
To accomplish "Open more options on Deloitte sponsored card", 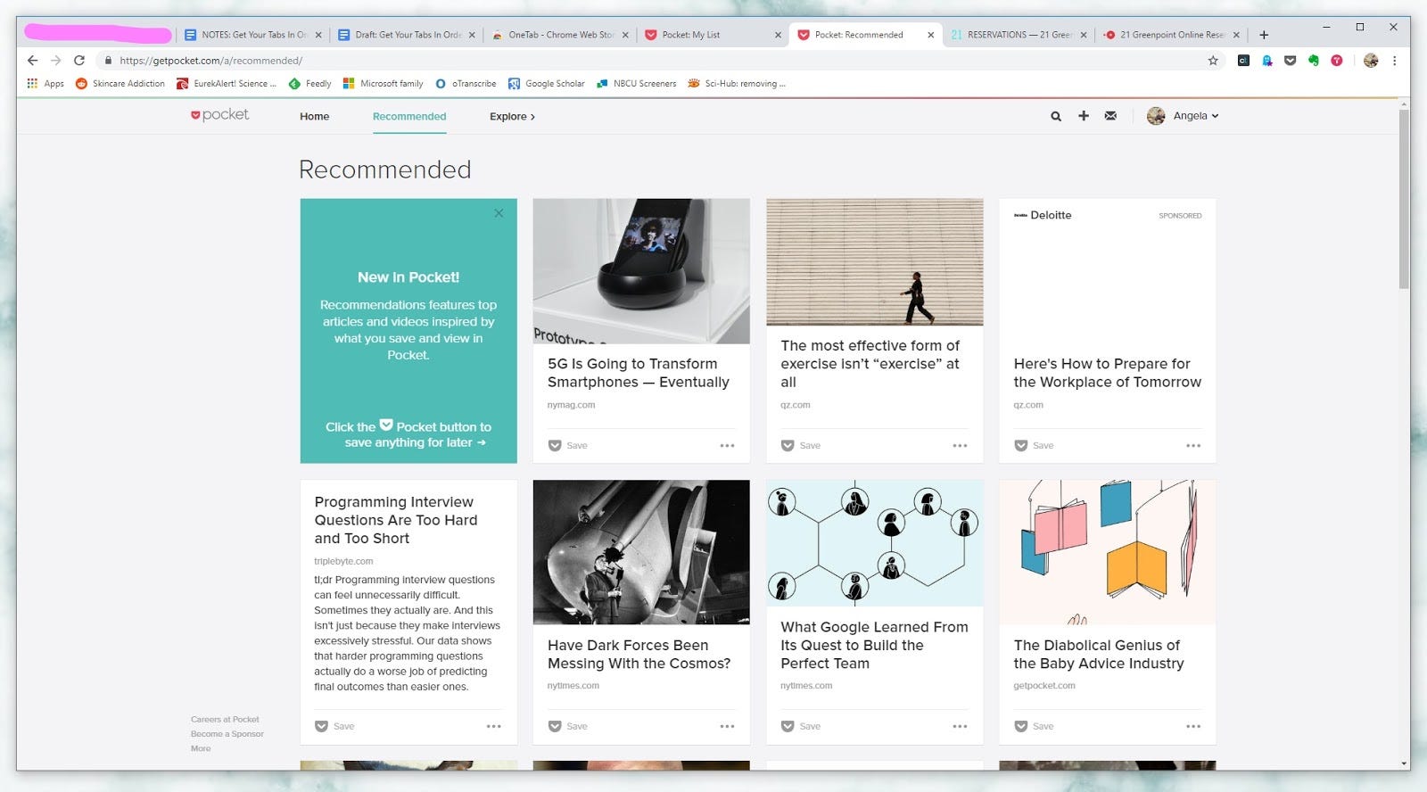I will click(1193, 445).
